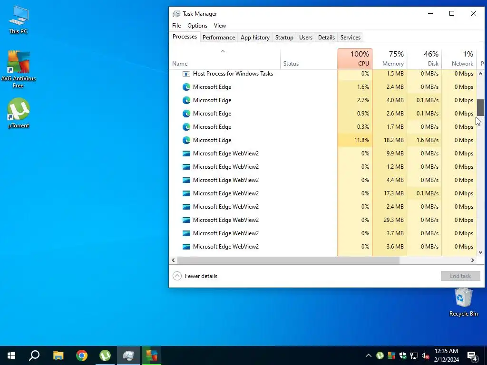Click the horizontal scroll left arrow
Screen dimensions: 487x365
pos(173,260)
